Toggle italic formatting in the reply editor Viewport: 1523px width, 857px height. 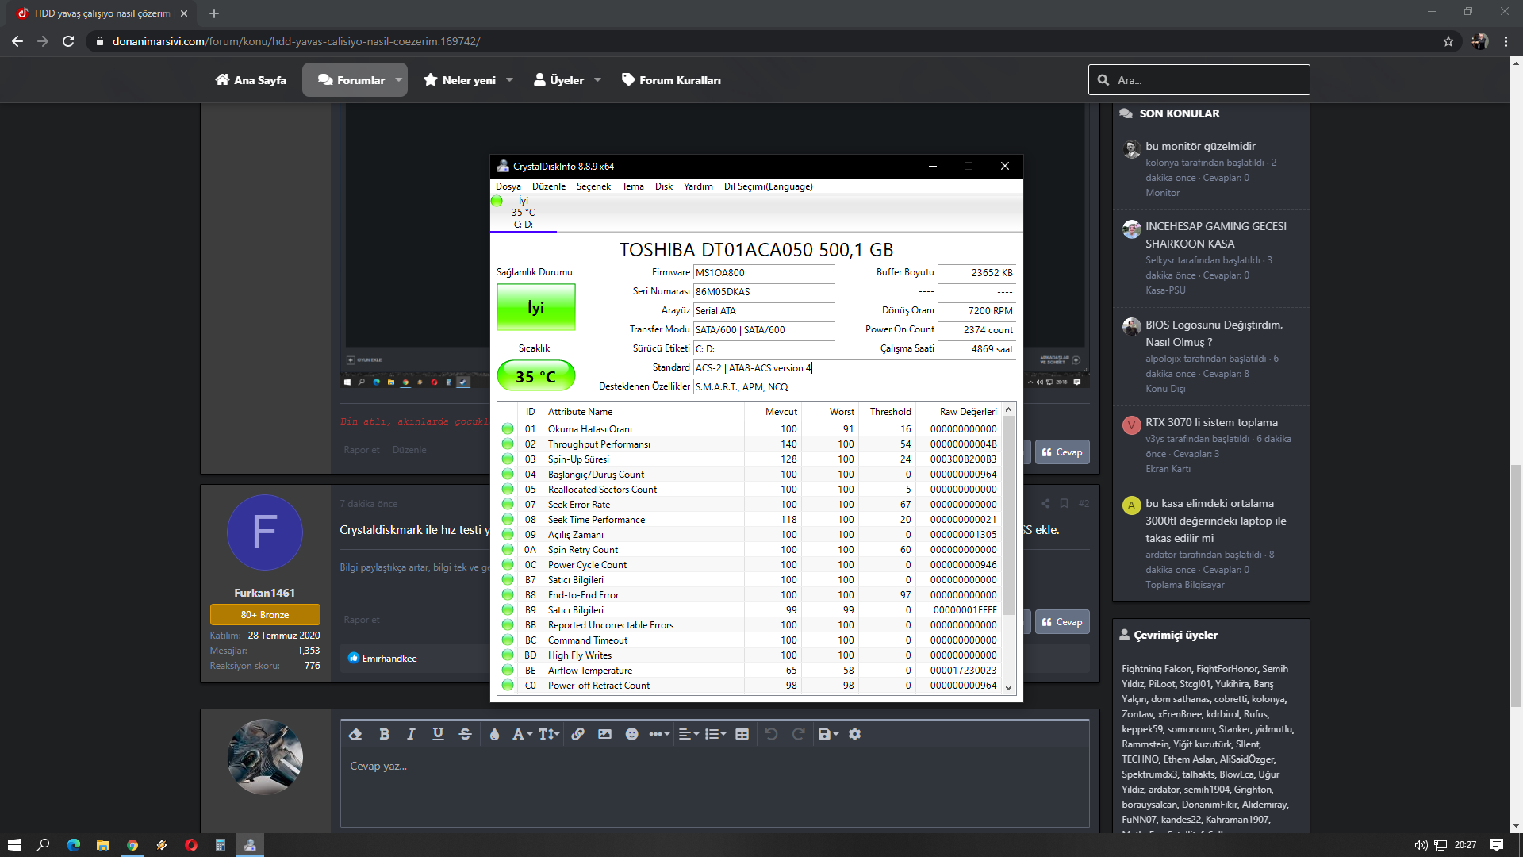(411, 734)
